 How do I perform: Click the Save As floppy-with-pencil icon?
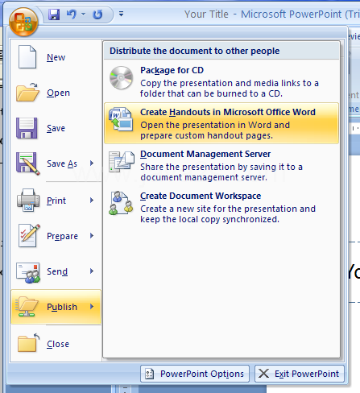[x=28, y=163]
